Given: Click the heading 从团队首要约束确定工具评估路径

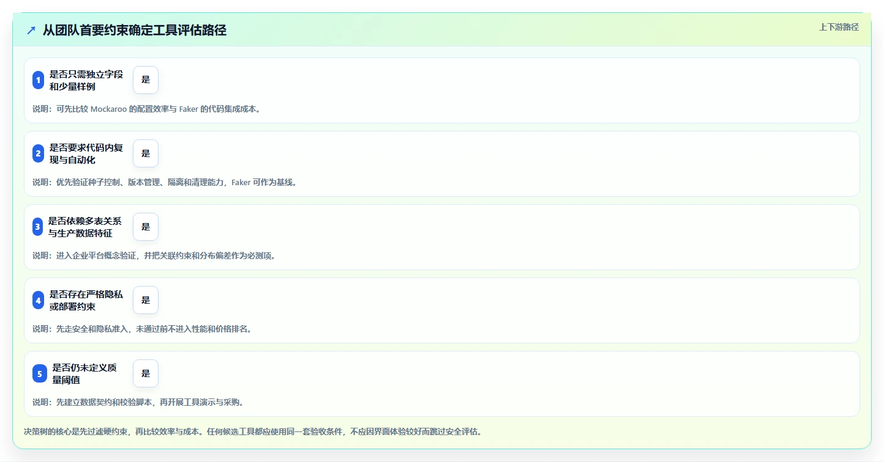Looking at the screenshot, I should coord(135,30).
